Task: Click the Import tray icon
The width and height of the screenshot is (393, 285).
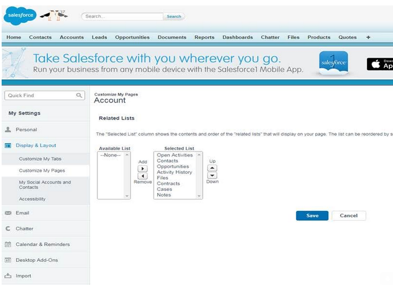Action: [8, 276]
